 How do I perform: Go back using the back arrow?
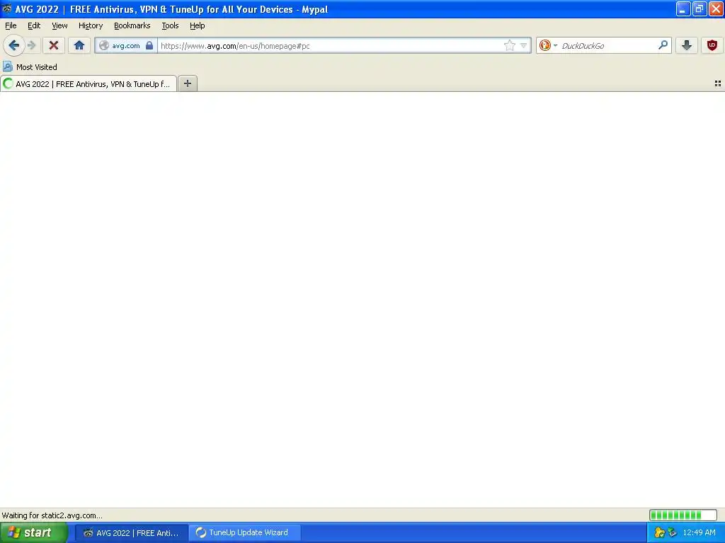click(14, 45)
